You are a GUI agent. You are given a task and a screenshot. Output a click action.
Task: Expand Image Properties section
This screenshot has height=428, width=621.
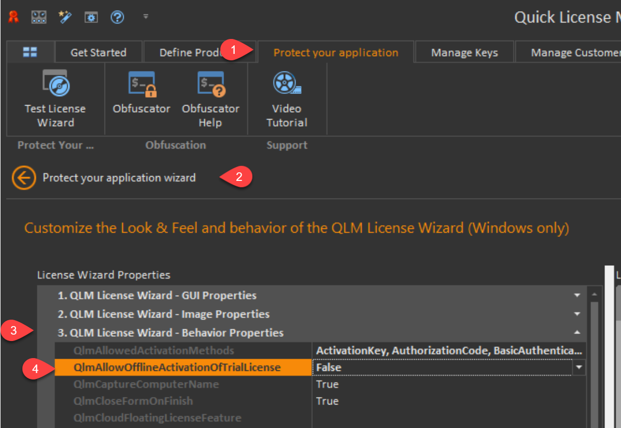(x=577, y=314)
